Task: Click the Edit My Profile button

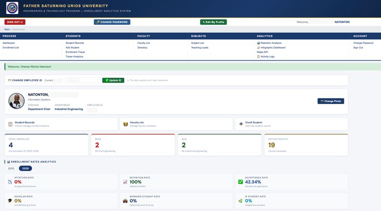Action: (x=213, y=22)
